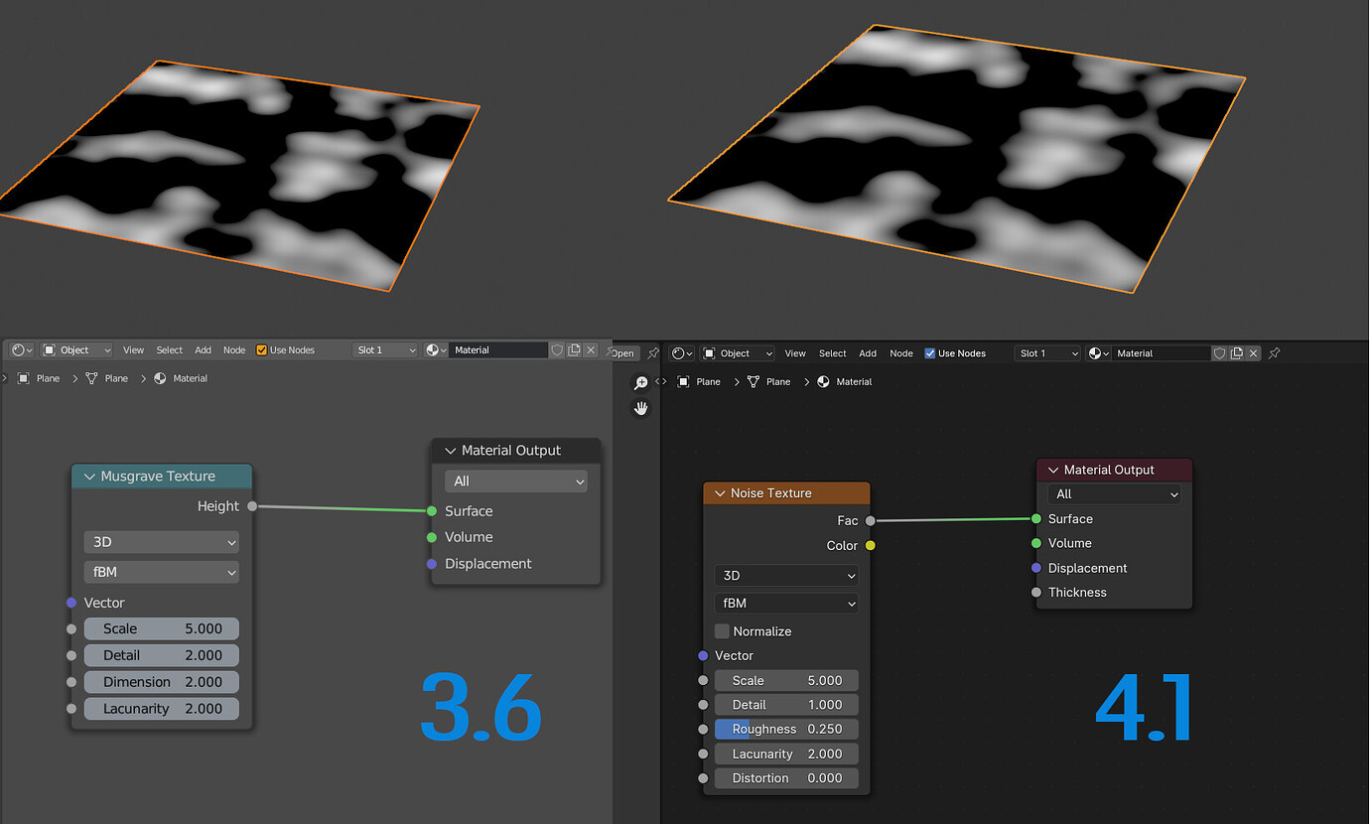Click the yellow Color output socket on the Noise Texture node
The image size is (1370, 824).
tap(871, 545)
